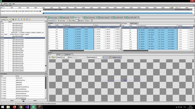Open the camera Controls dropdown (Arcball)
Screen dimensions: 195x109
65,57
